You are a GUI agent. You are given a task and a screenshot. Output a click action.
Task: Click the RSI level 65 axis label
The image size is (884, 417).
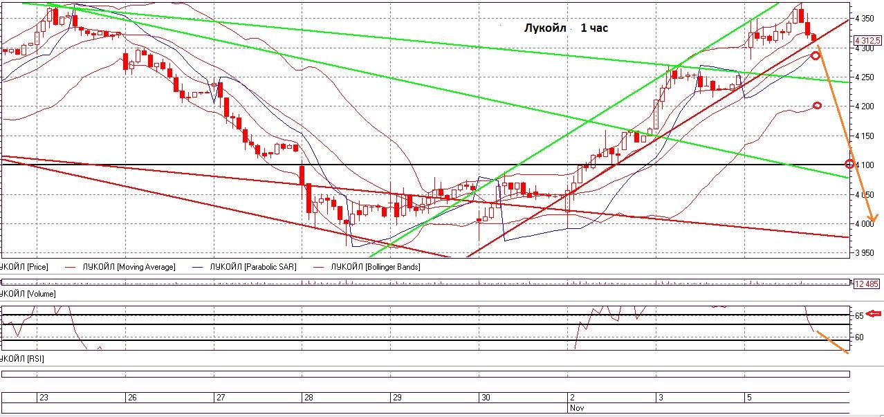click(859, 315)
